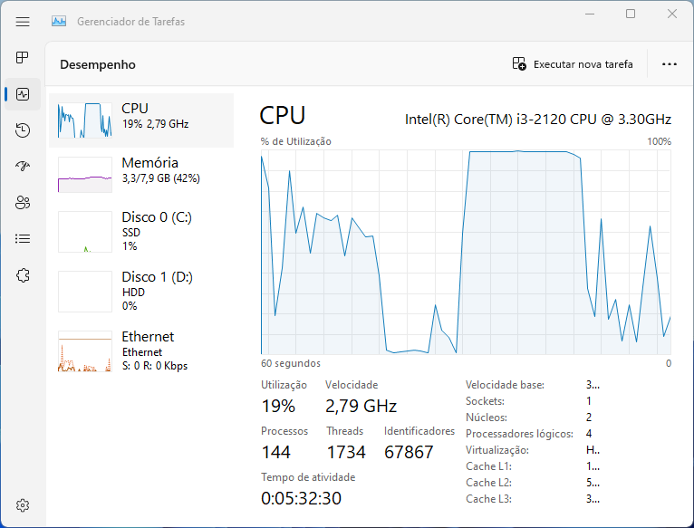Click the CPU utilization graph
Screen dimensions: 694x528
click(466, 253)
